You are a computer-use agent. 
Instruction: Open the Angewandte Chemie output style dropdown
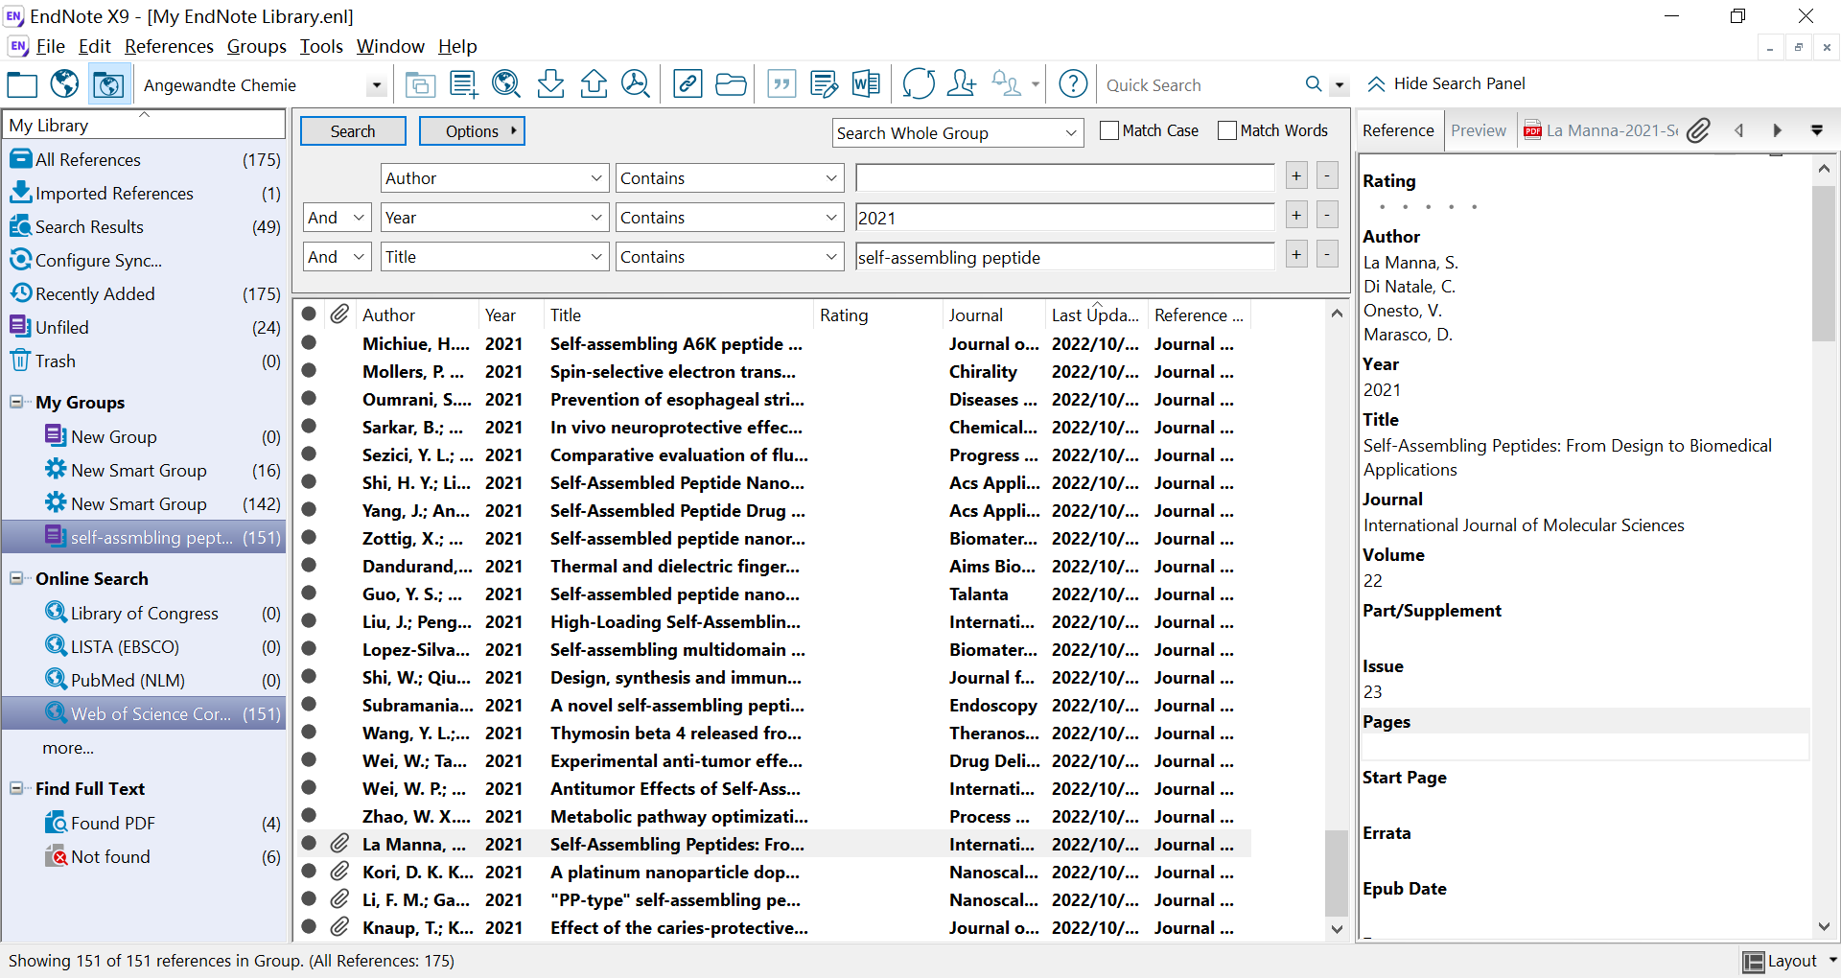tap(376, 85)
